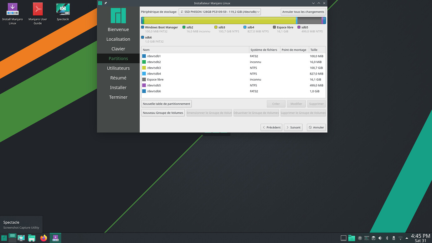Select the /dev/sdb3 partition row
Viewport: 432px width, 243px height.
234,68
